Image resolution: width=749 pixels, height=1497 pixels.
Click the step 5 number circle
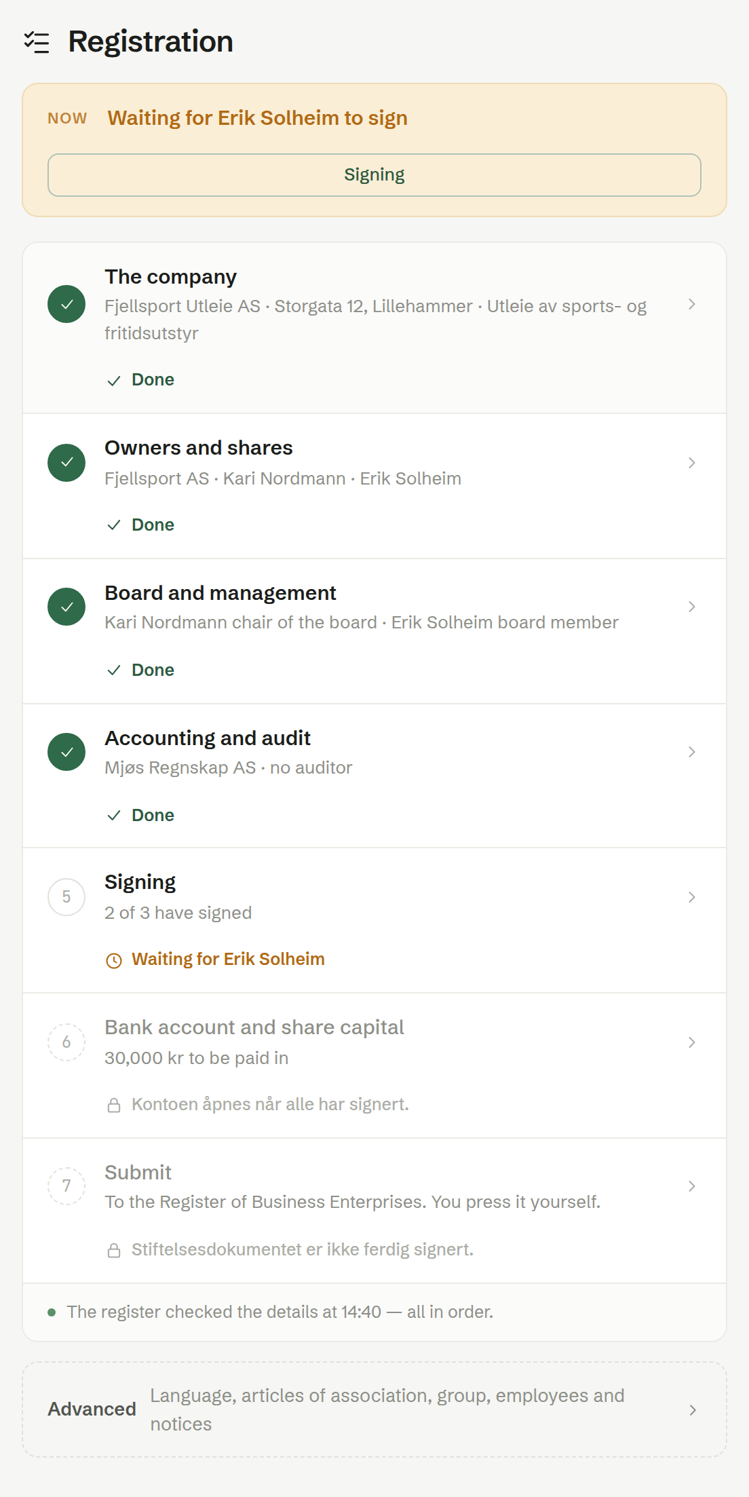click(x=66, y=897)
